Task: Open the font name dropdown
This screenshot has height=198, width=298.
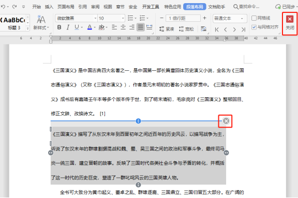Action: pyautogui.click(x=95, y=19)
